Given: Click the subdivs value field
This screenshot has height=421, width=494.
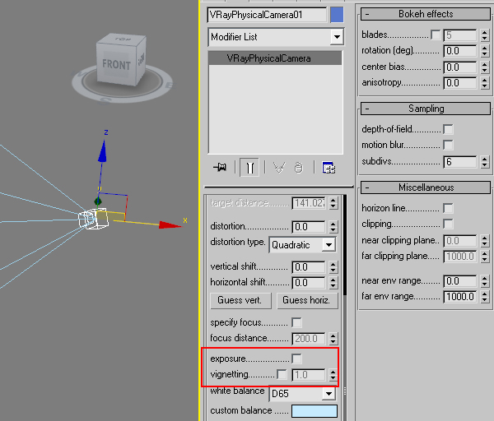Looking at the screenshot, I should (459, 162).
